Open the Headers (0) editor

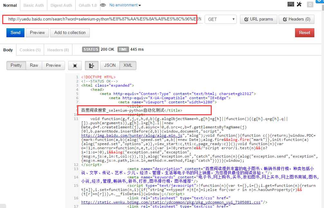pyautogui.click(x=296, y=19)
